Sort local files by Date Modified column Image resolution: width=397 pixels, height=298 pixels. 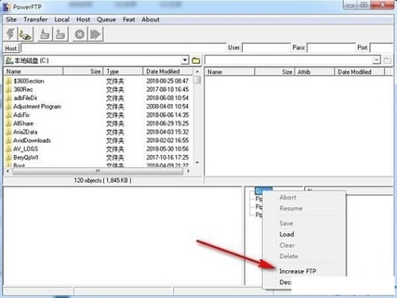click(x=168, y=72)
